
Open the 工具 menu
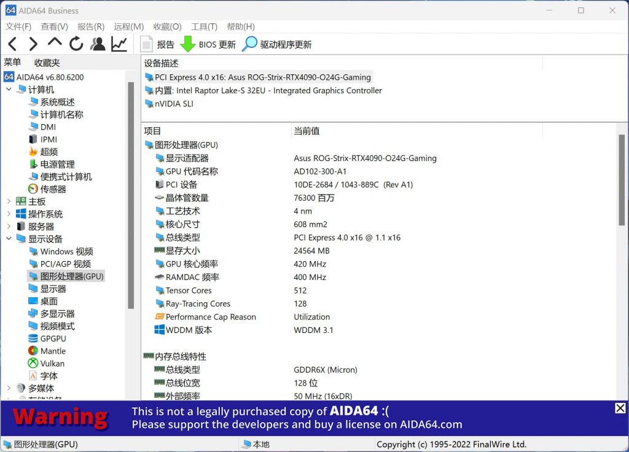pyautogui.click(x=205, y=26)
